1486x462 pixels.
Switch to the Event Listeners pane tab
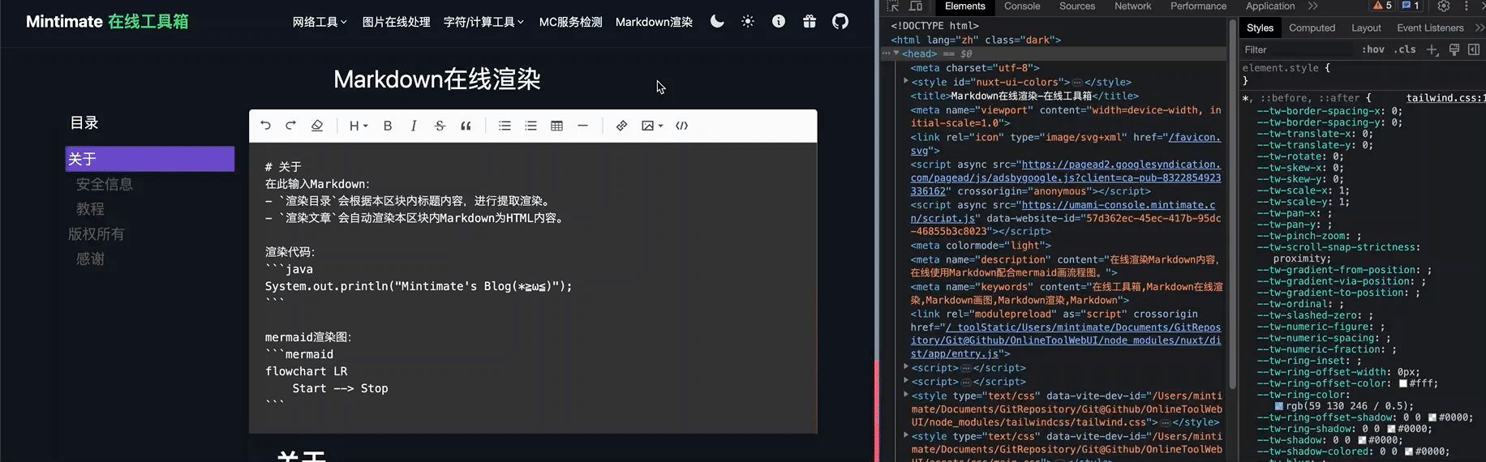point(1429,28)
